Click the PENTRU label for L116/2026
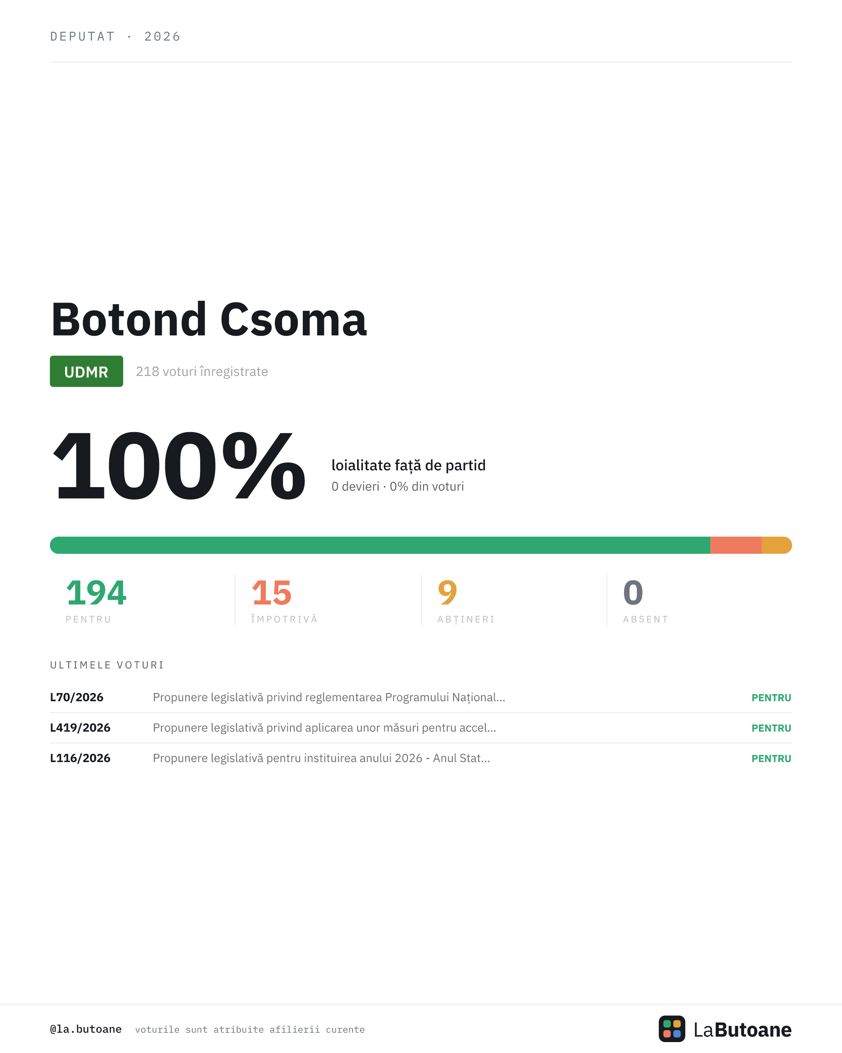 click(x=771, y=759)
